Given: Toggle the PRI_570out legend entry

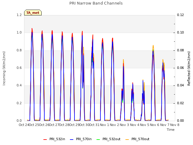Looking at the screenshot, I should pos(138,139).
